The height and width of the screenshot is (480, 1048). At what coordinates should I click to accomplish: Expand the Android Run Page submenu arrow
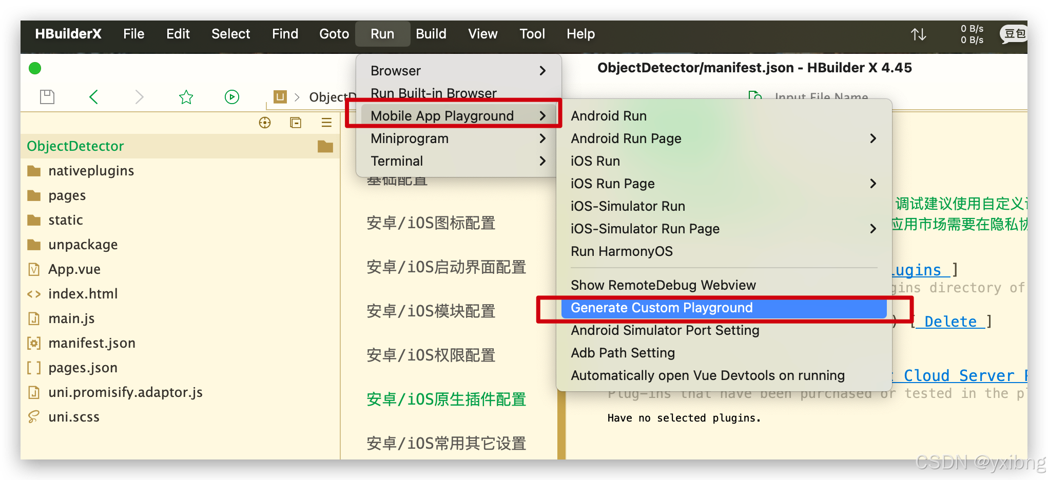click(874, 138)
